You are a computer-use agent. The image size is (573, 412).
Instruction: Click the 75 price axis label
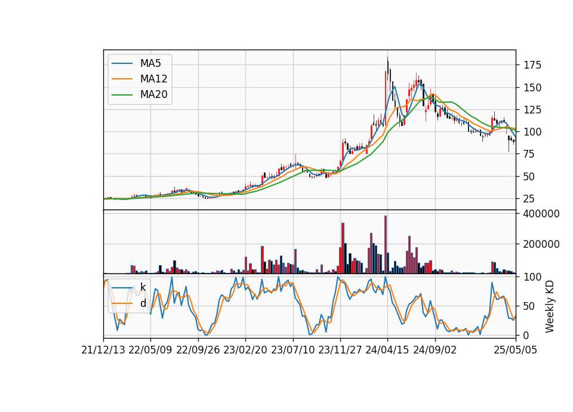529,154
